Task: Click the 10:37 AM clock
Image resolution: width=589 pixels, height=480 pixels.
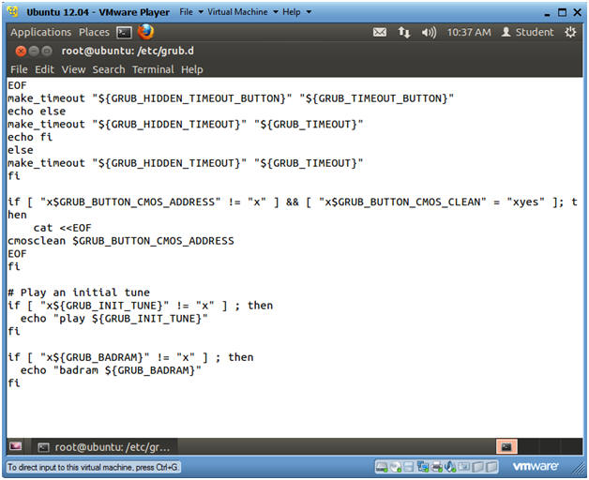Action: click(469, 33)
